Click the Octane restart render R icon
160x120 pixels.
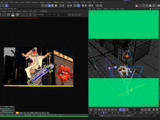click(4, 15)
